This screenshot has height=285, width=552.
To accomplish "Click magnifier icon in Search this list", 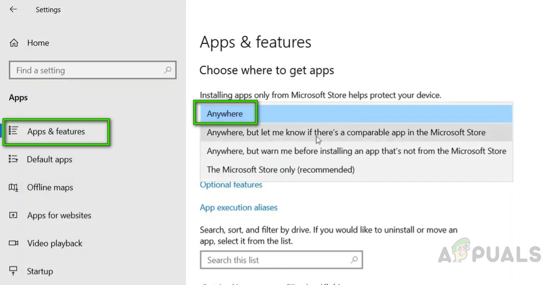I will [354, 260].
